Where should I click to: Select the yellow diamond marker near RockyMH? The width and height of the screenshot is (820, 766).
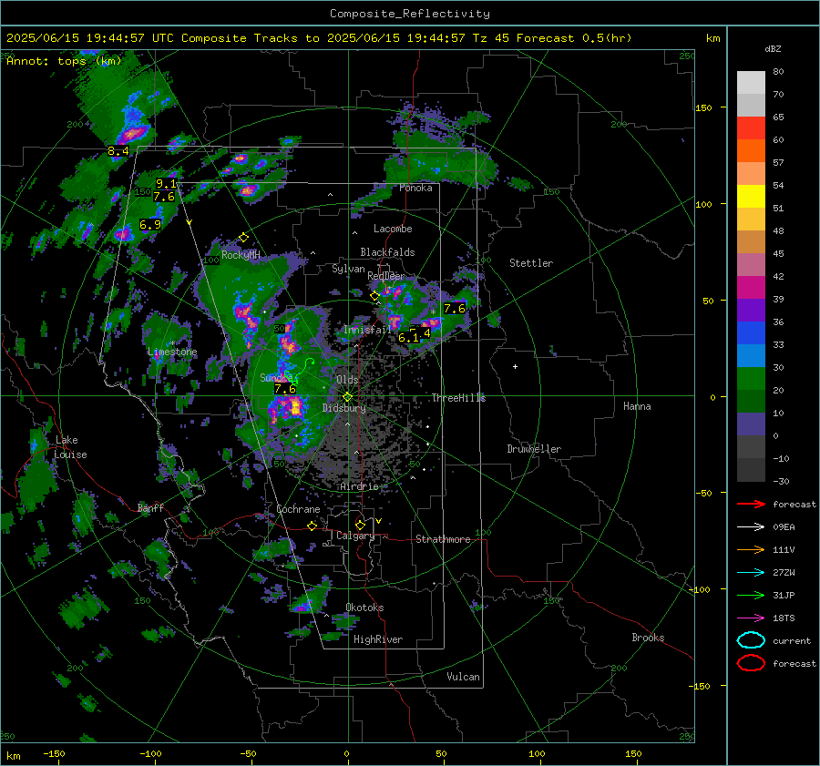(243, 238)
